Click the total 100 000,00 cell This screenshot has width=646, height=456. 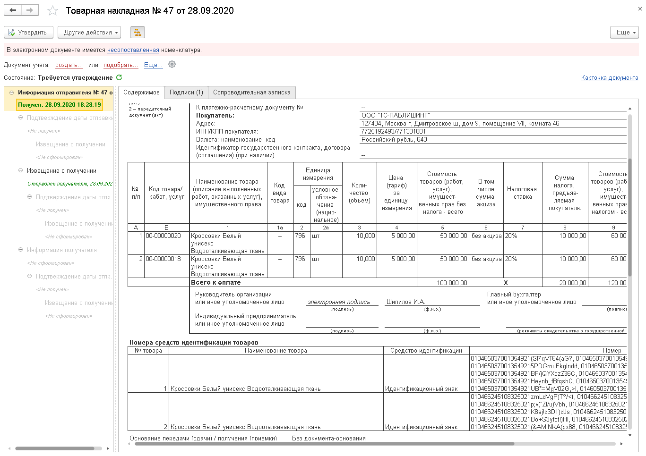[x=443, y=283]
